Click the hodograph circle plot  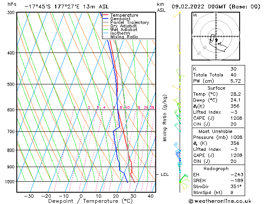[x=216, y=37]
